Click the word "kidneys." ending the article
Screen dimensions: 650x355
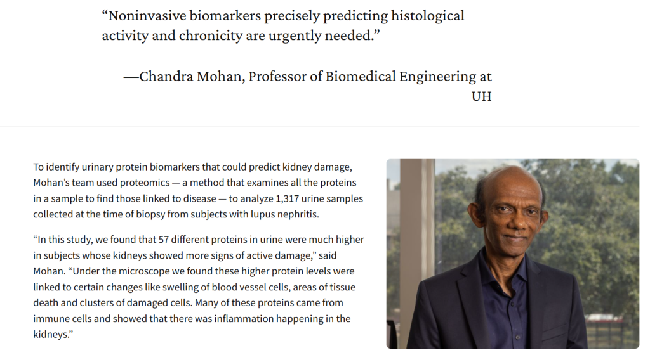tap(51, 334)
